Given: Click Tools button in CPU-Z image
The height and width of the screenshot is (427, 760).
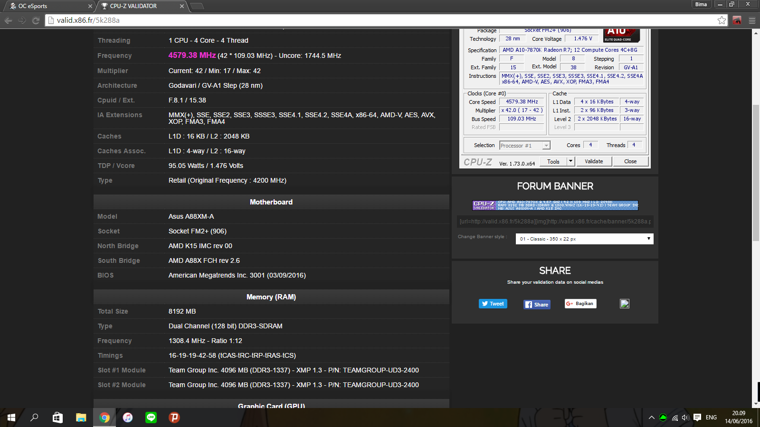Looking at the screenshot, I should (x=553, y=161).
